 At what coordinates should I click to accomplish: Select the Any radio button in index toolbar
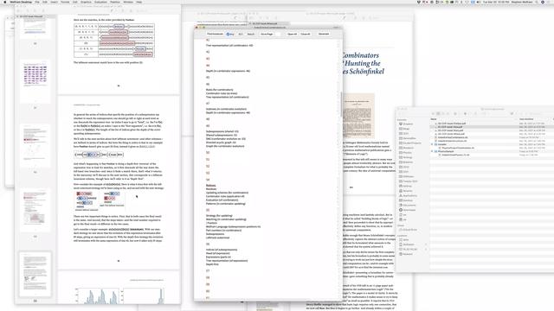(230, 35)
